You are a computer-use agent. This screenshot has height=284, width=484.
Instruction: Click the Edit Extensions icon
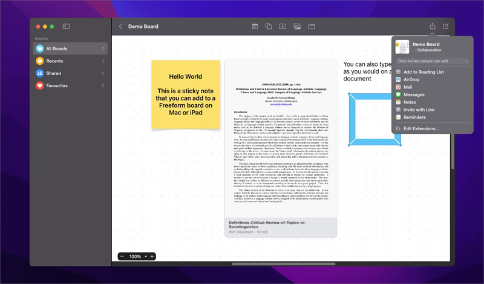398,128
